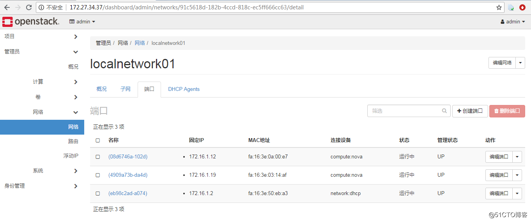The height and width of the screenshot is (222, 531).
Task: Click the 管理状态 column header
Action: point(448,140)
